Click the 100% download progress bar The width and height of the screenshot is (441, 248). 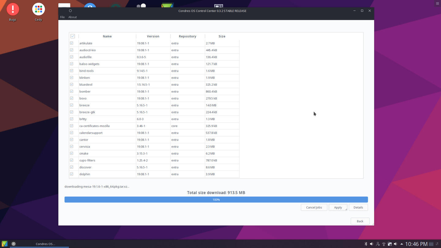[216, 200]
